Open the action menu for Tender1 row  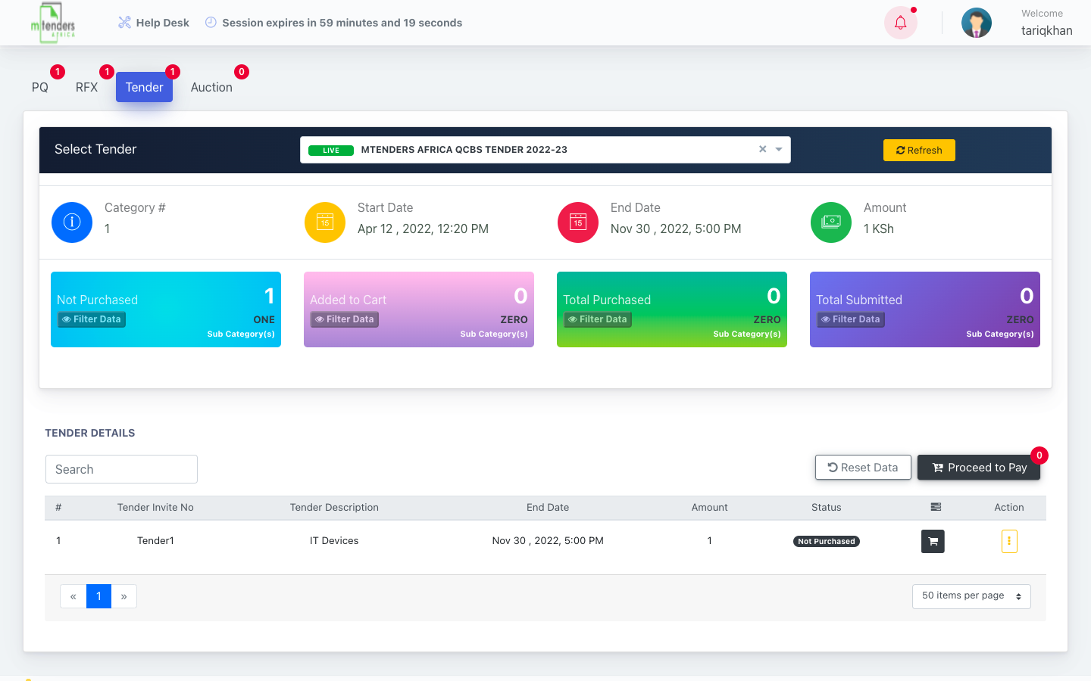[x=1009, y=541]
